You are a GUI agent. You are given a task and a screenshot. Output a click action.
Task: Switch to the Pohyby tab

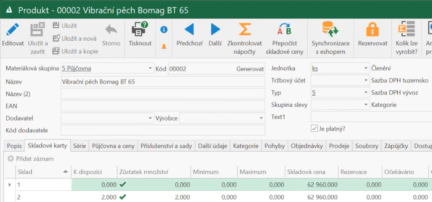click(x=274, y=146)
